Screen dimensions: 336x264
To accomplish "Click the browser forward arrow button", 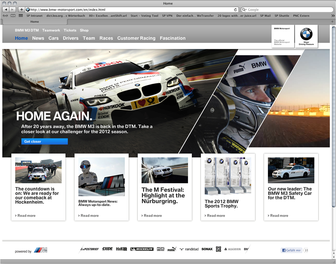I will tap(12, 10).
